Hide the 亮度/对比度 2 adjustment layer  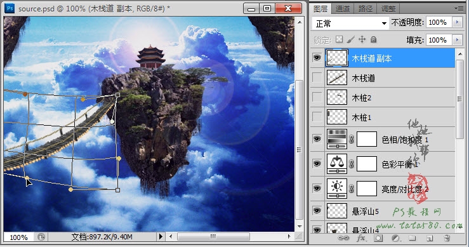pyautogui.click(x=317, y=189)
